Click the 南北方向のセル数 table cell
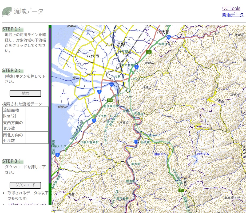Viewport: 246px width, 213px height. [14, 138]
